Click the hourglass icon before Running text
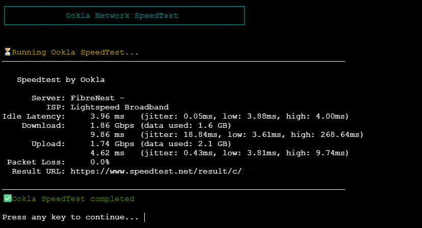The width and height of the screenshot is (422, 228). tap(7, 52)
